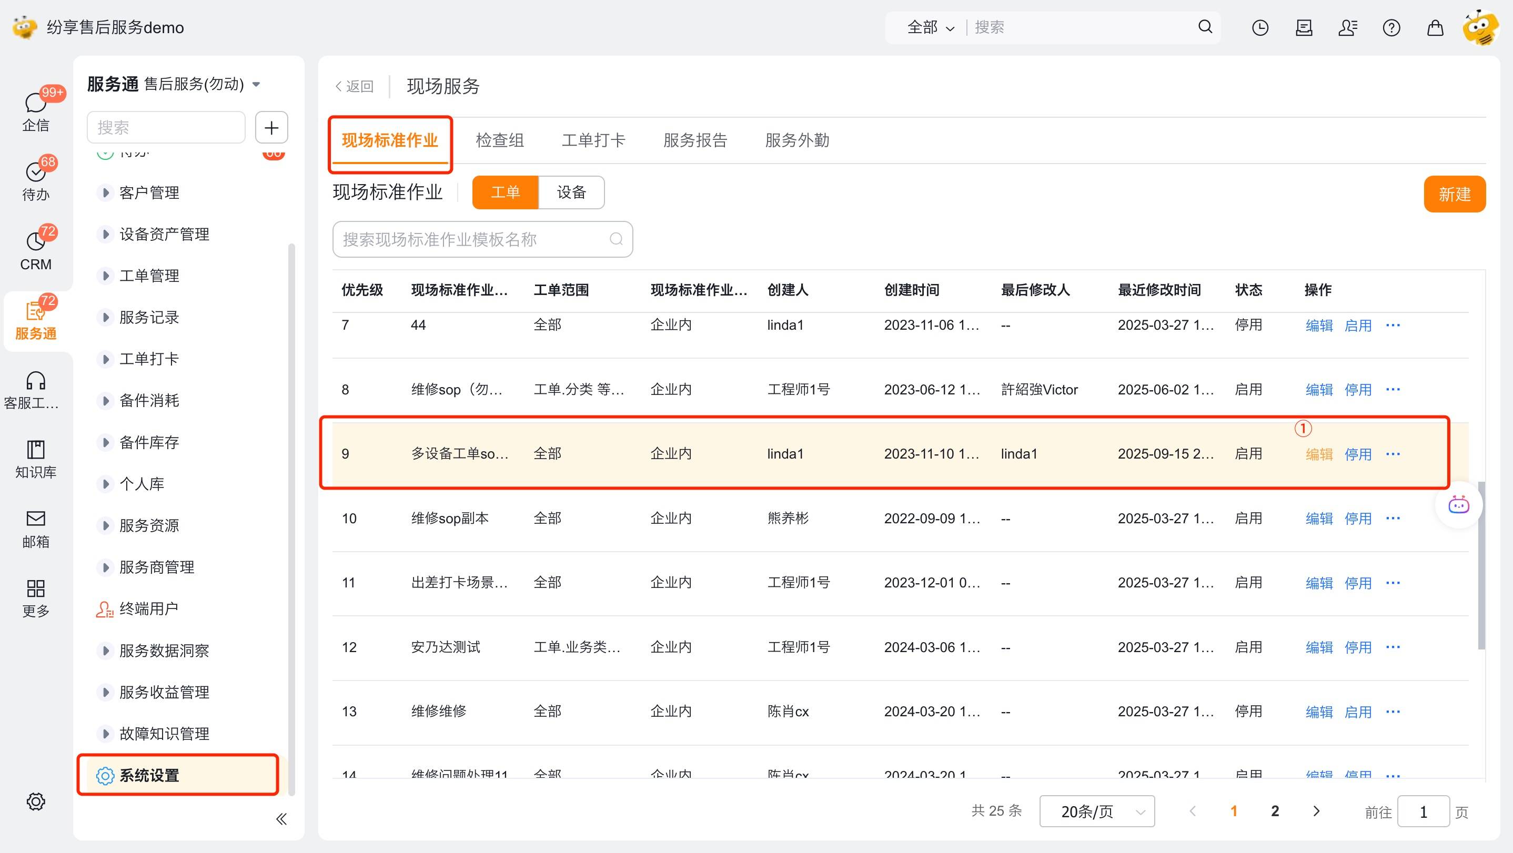
Task: Select the 工单 segmented toggle option
Action: 505,192
